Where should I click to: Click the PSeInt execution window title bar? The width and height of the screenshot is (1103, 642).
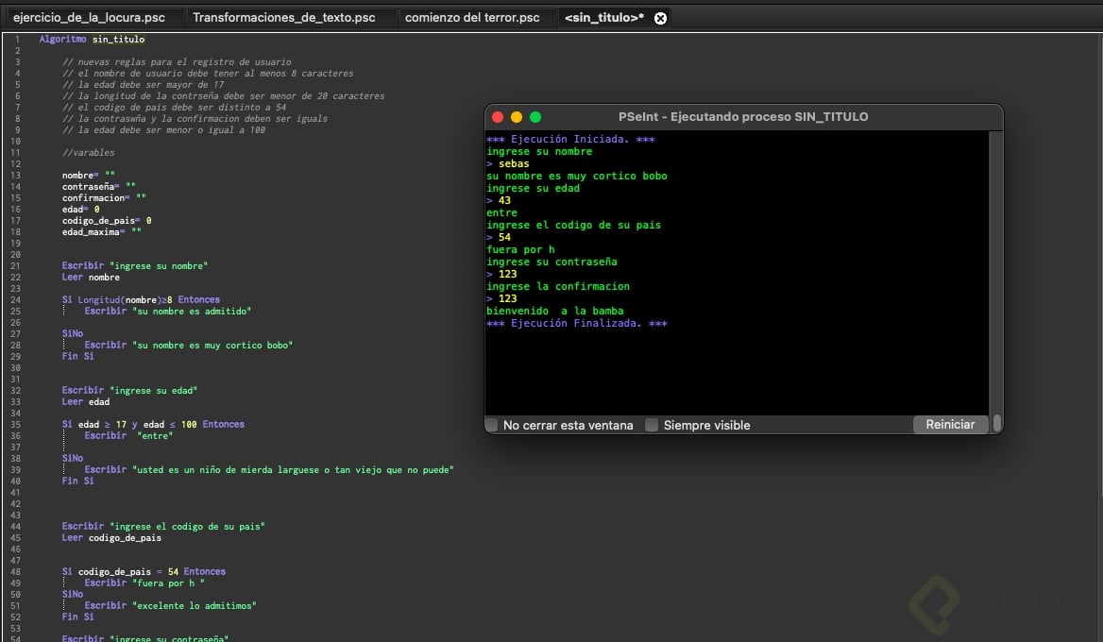click(742, 117)
